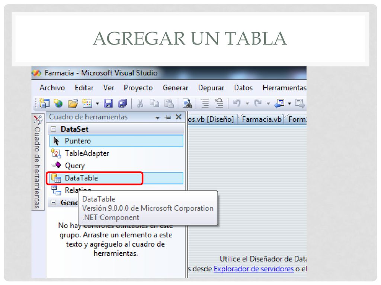Click the Navigate Forward icon
This screenshot has width=381, height=285.
[x=300, y=104]
